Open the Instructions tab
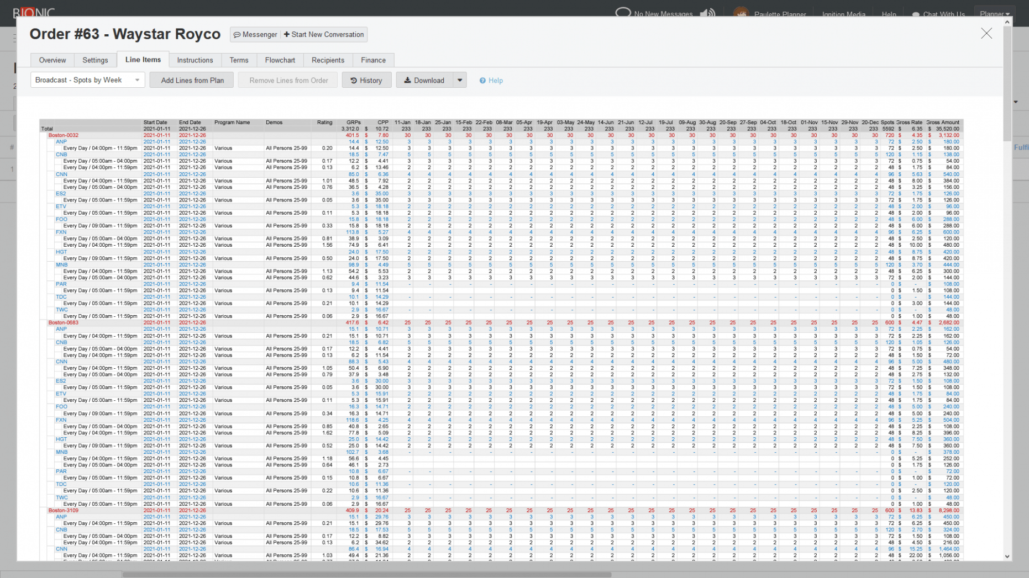Viewport: 1029px width, 578px height. coord(195,60)
